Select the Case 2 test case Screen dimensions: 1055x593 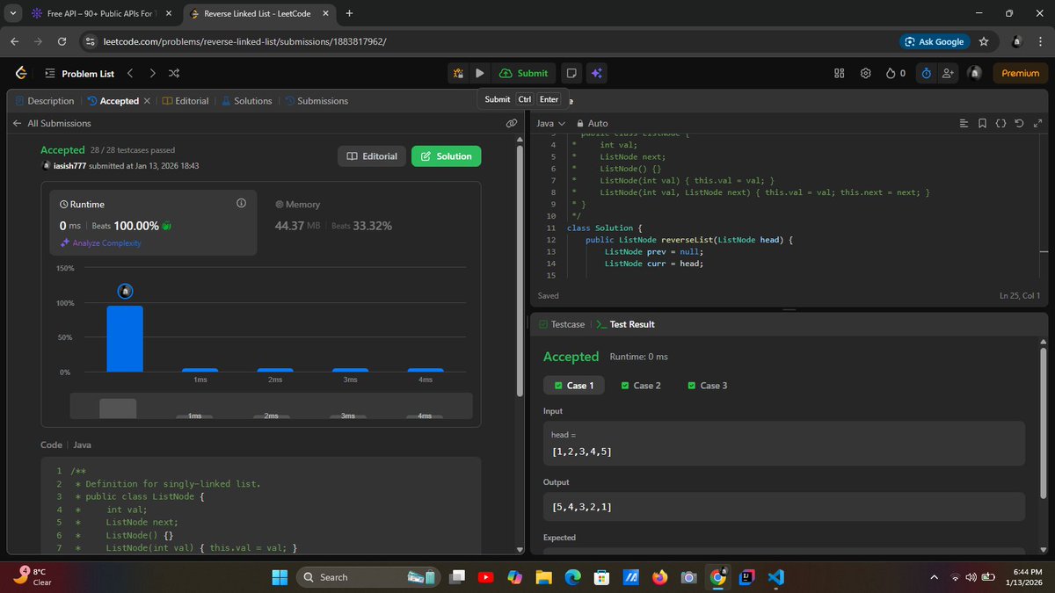click(641, 386)
